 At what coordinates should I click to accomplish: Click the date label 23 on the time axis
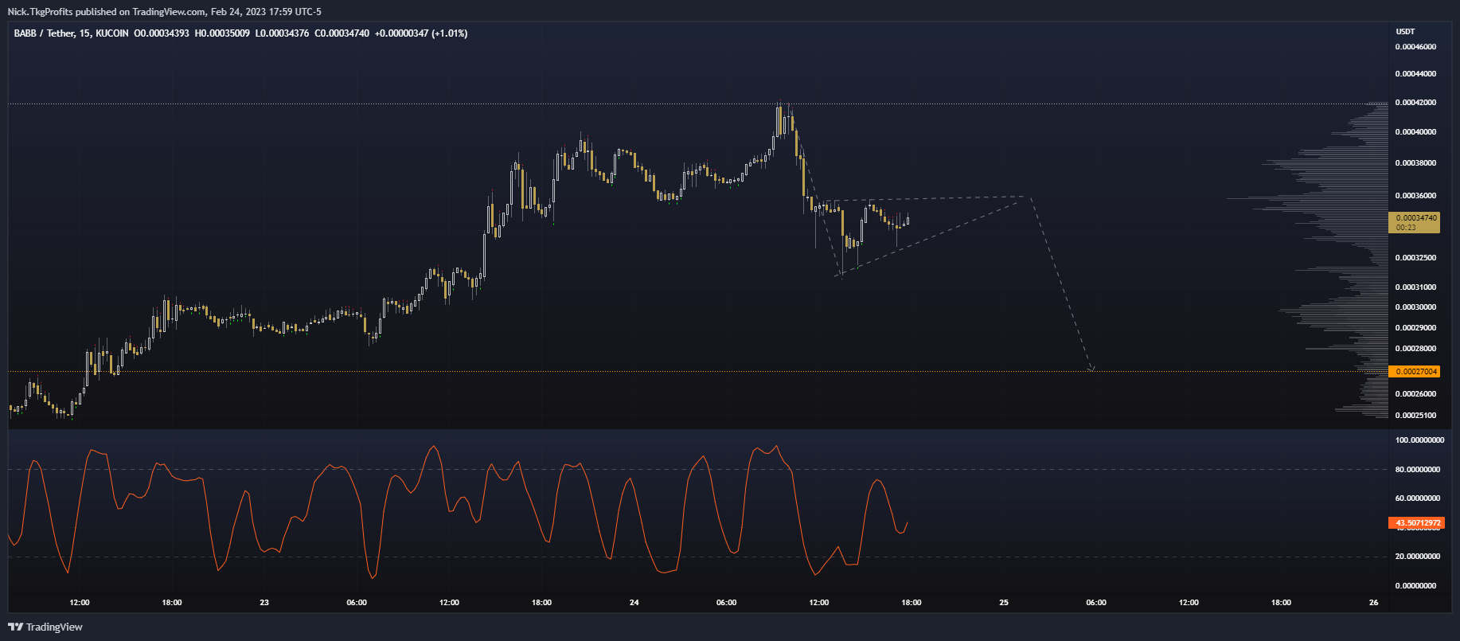(x=264, y=603)
